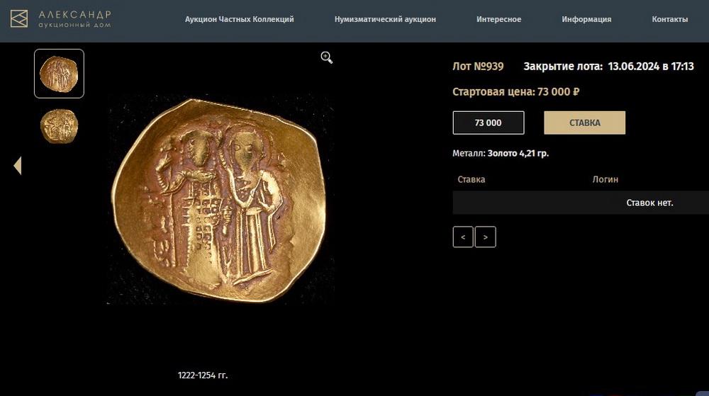
Task: Open the 'Информация' menu item
Action: 586,19
